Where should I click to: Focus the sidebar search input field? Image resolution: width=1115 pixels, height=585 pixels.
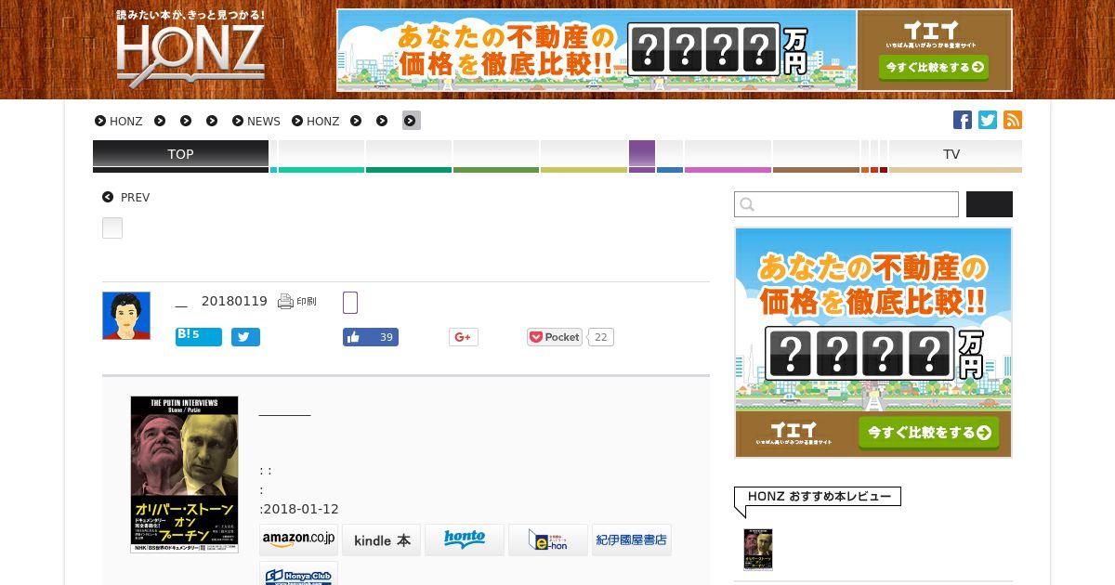[x=846, y=204]
